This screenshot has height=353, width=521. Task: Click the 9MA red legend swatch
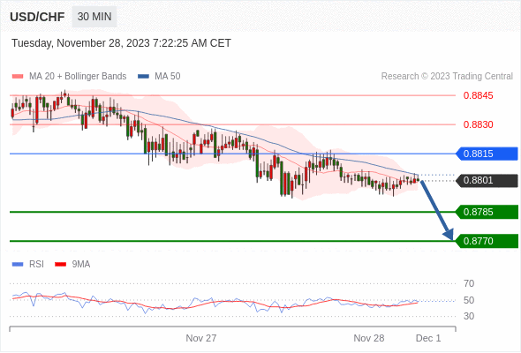pyautogui.click(x=60, y=265)
